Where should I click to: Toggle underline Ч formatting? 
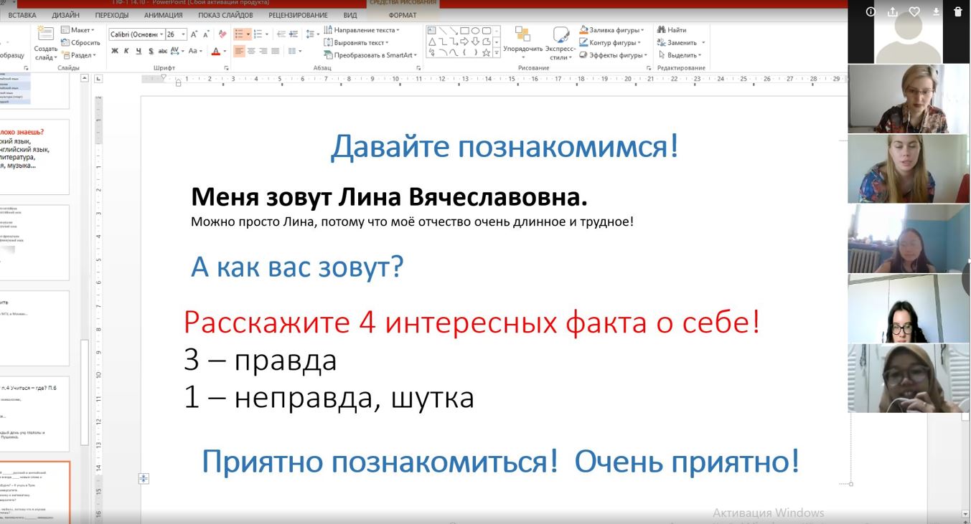[x=139, y=51]
